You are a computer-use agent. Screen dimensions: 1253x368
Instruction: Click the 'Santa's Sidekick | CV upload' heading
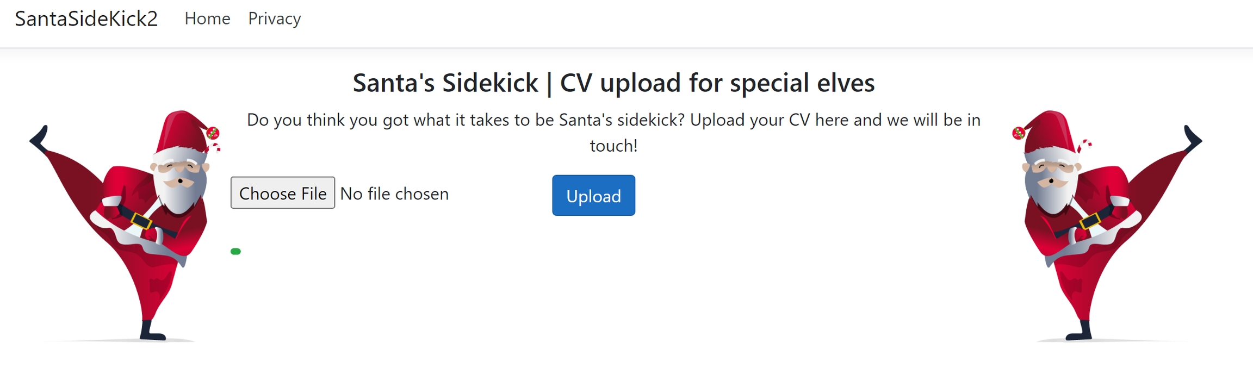613,83
